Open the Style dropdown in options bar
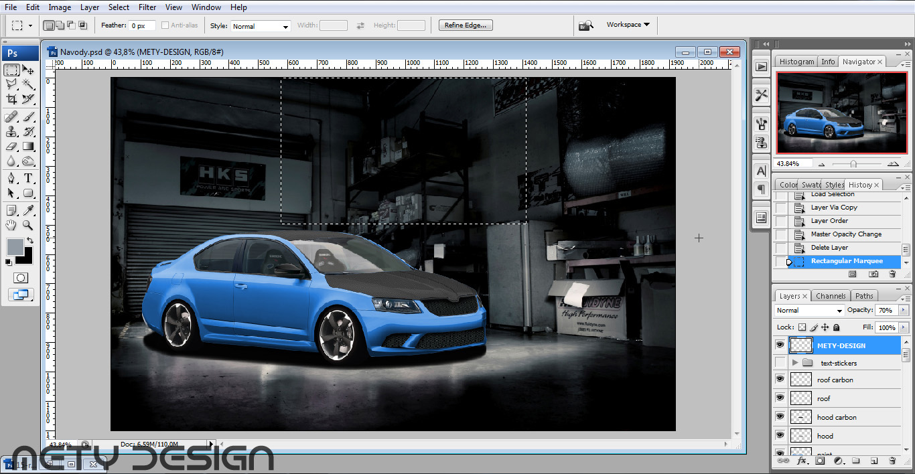This screenshot has height=474, width=915. [260, 26]
